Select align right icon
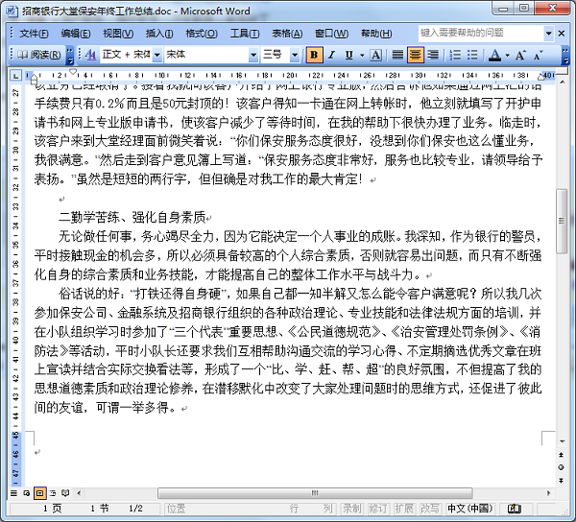576x522 pixels. (433, 55)
